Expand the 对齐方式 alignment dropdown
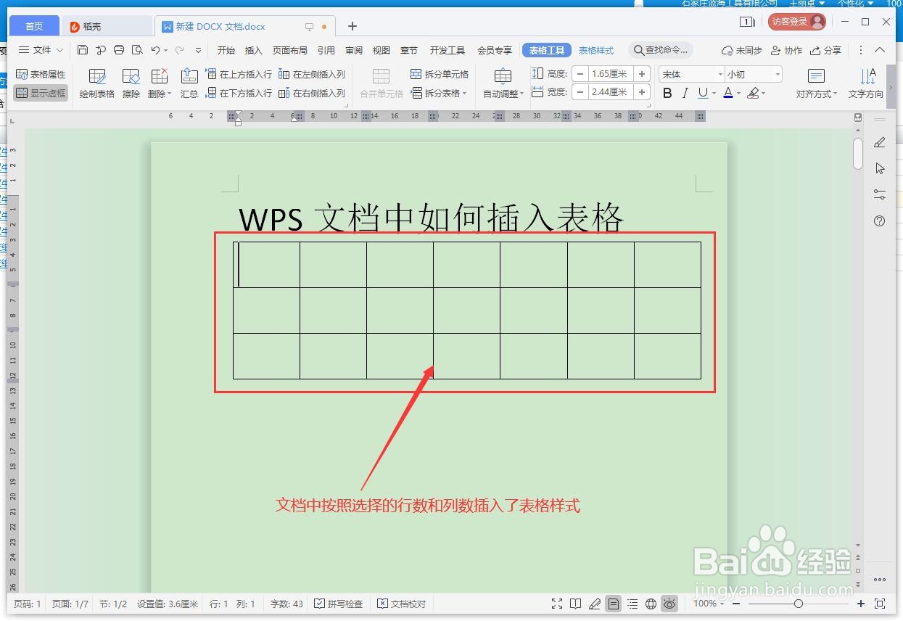The image size is (903, 621). point(817,94)
